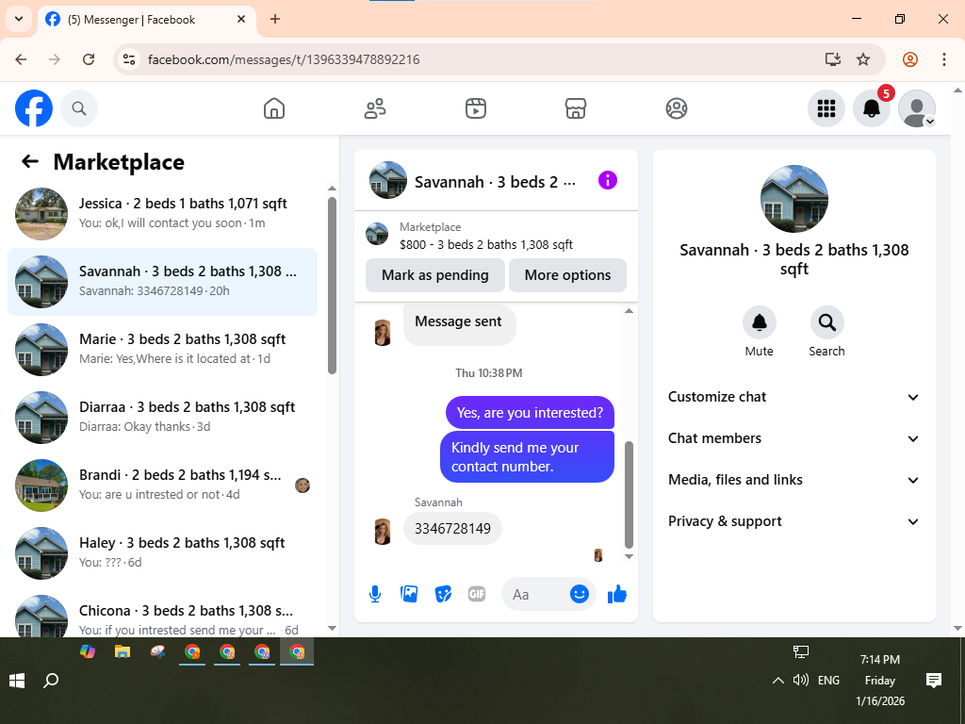Click the address bar URL
Screen dimensions: 965x724
(284, 59)
